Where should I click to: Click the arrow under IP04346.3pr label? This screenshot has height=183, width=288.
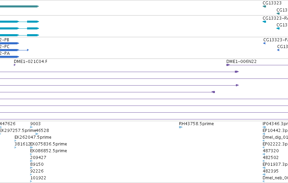(x=264, y=127)
